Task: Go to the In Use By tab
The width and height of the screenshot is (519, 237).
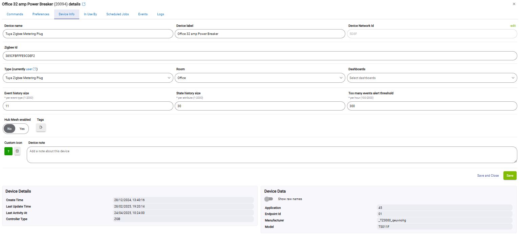Action: coord(90,14)
